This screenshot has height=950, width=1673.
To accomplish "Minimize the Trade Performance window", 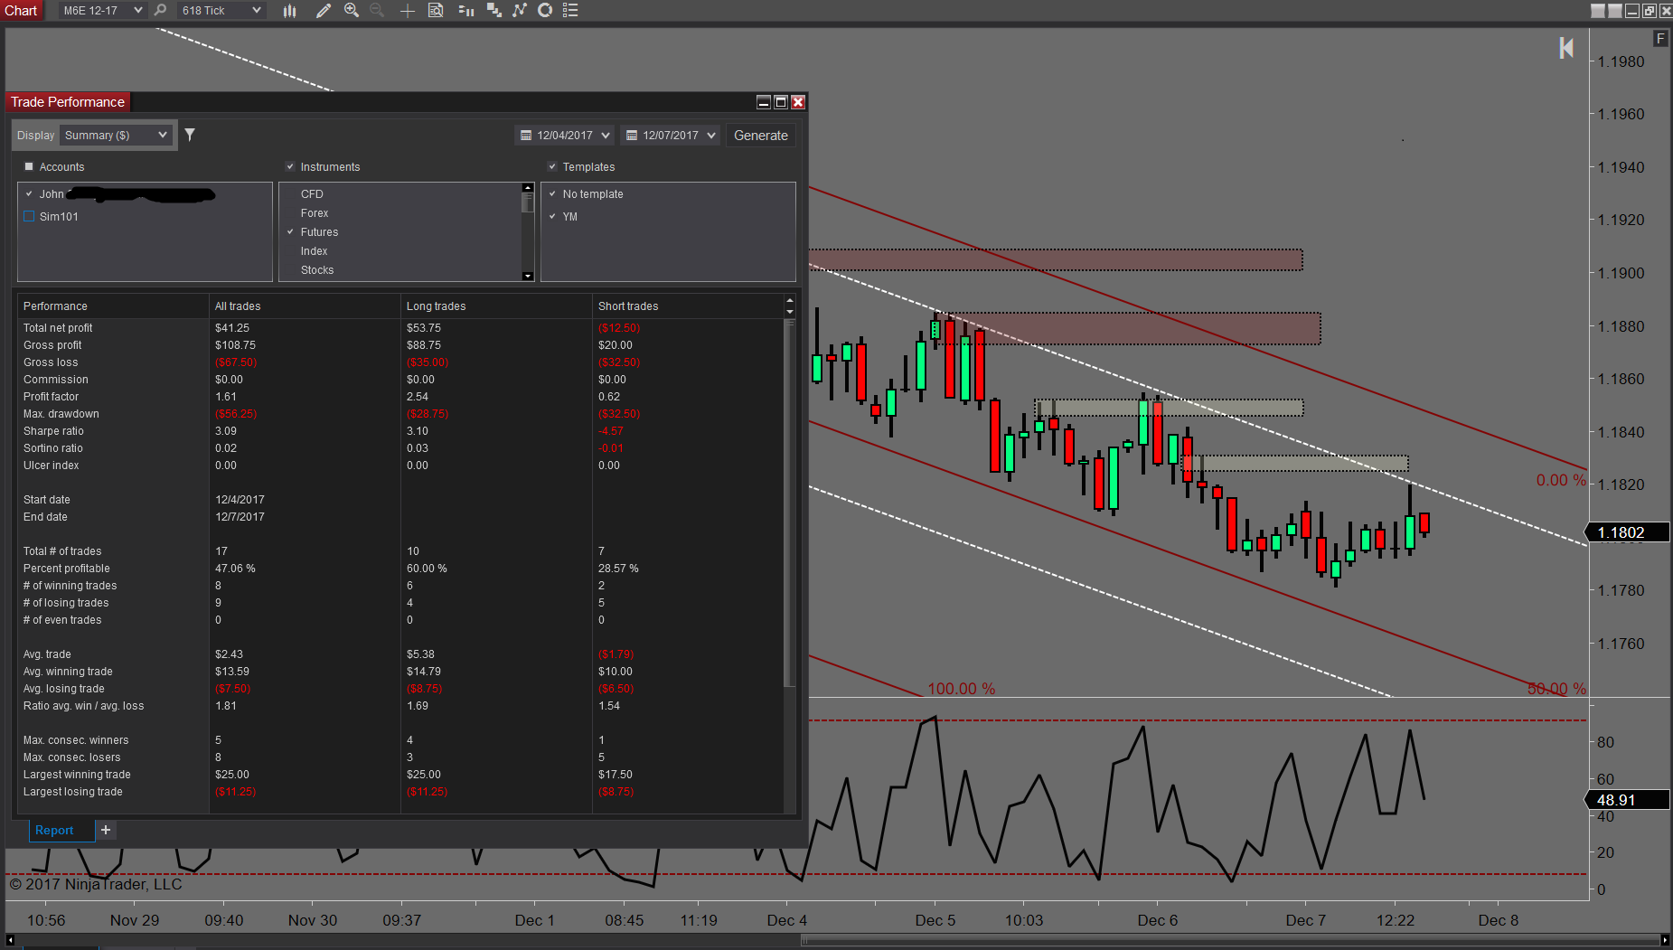I will pyautogui.click(x=764, y=102).
